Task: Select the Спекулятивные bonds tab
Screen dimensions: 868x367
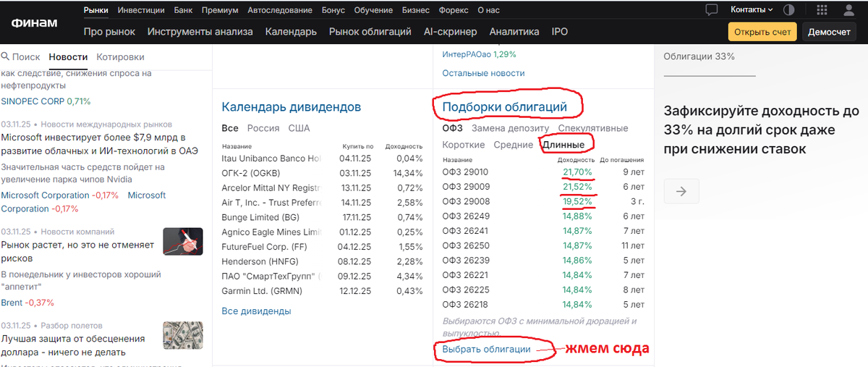Action: click(x=593, y=128)
